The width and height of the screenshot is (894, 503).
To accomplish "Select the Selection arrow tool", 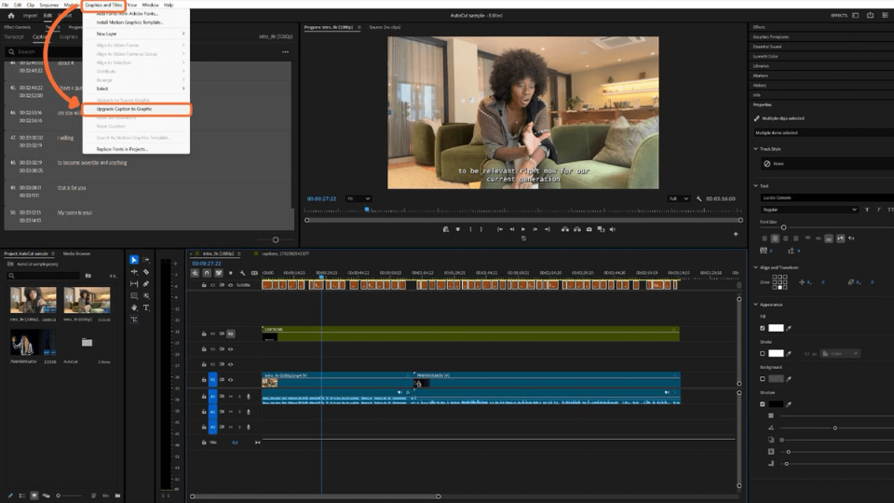I will point(134,260).
